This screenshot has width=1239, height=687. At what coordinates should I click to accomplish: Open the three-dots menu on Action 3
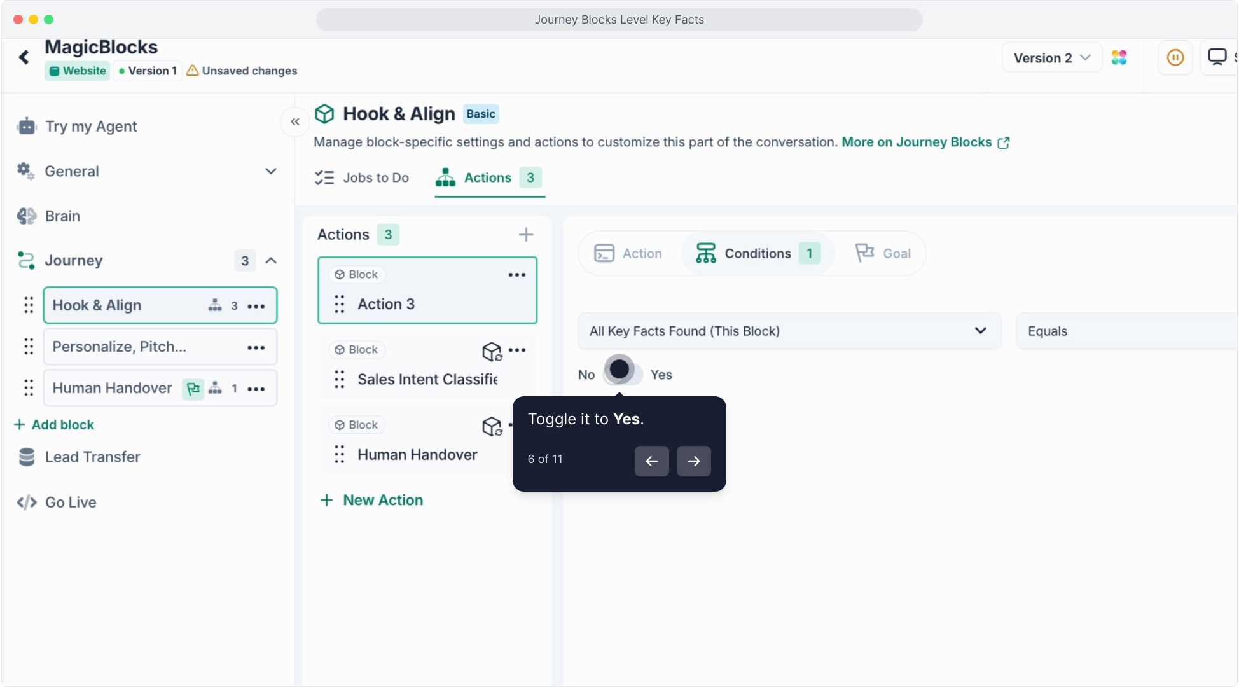pos(516,275)
